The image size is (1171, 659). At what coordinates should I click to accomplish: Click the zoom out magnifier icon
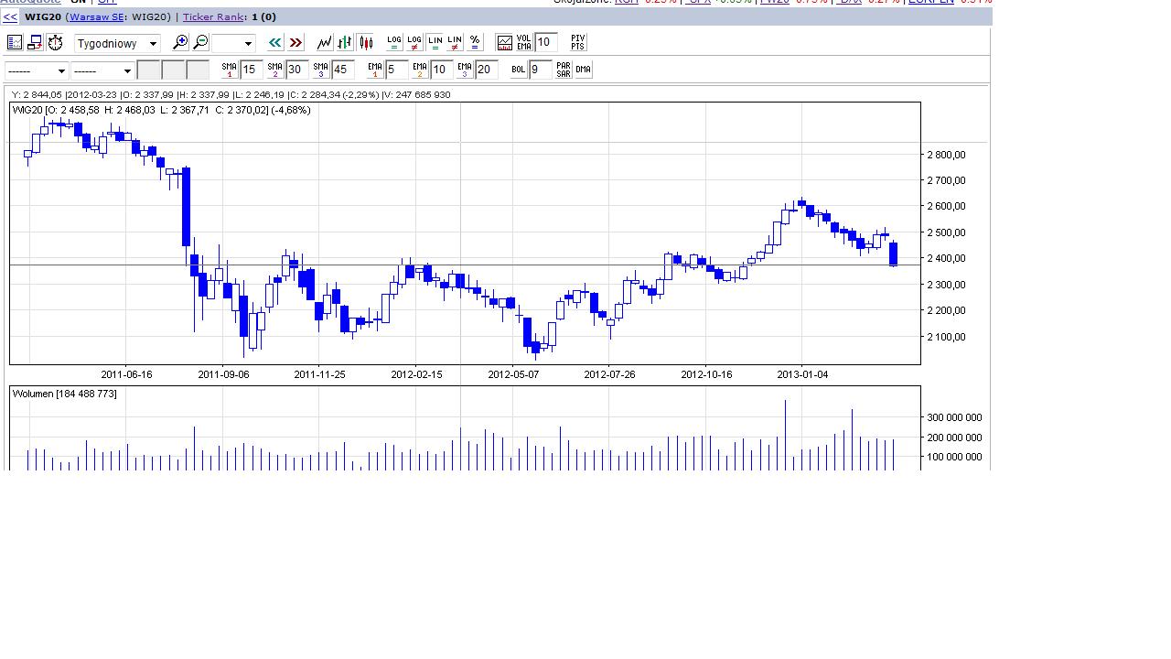tap(200, 43)
